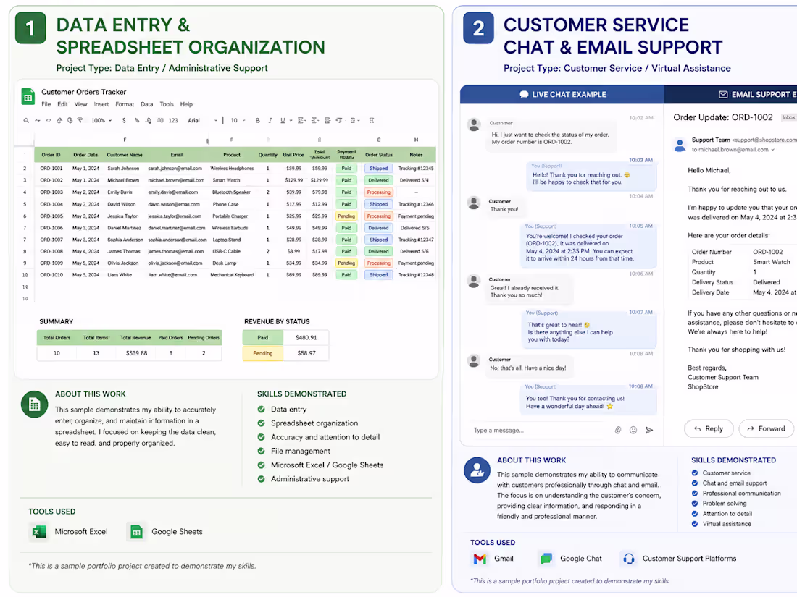The height and width of the screenshot is (597, 797).
Task: Open the Arial font dropdown
Action: [x=203, y=121]
